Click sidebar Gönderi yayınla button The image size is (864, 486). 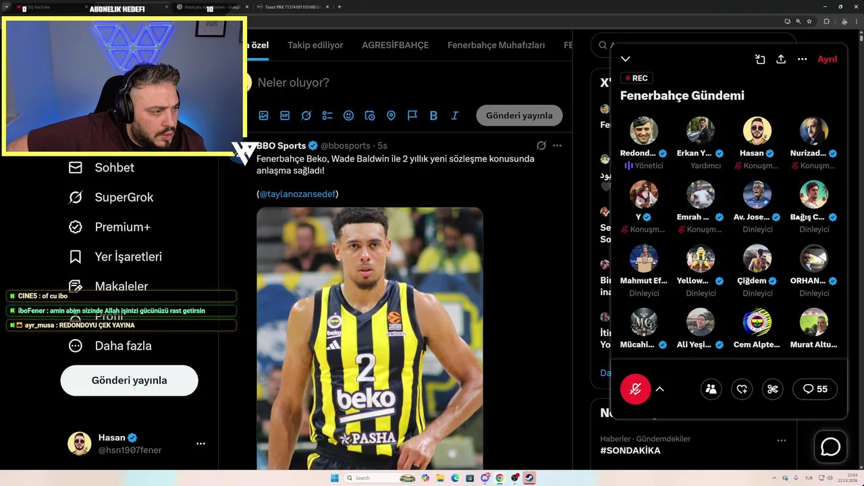click(x=129, y=380)
